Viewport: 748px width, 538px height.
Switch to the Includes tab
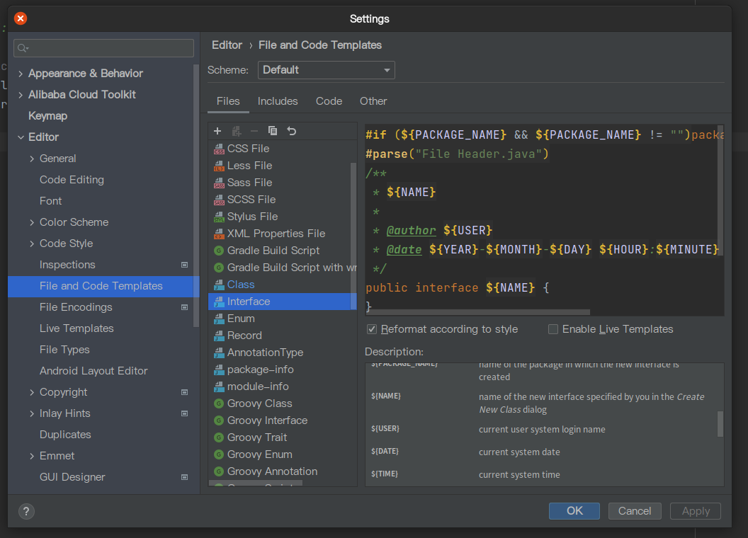pos(278,101)
